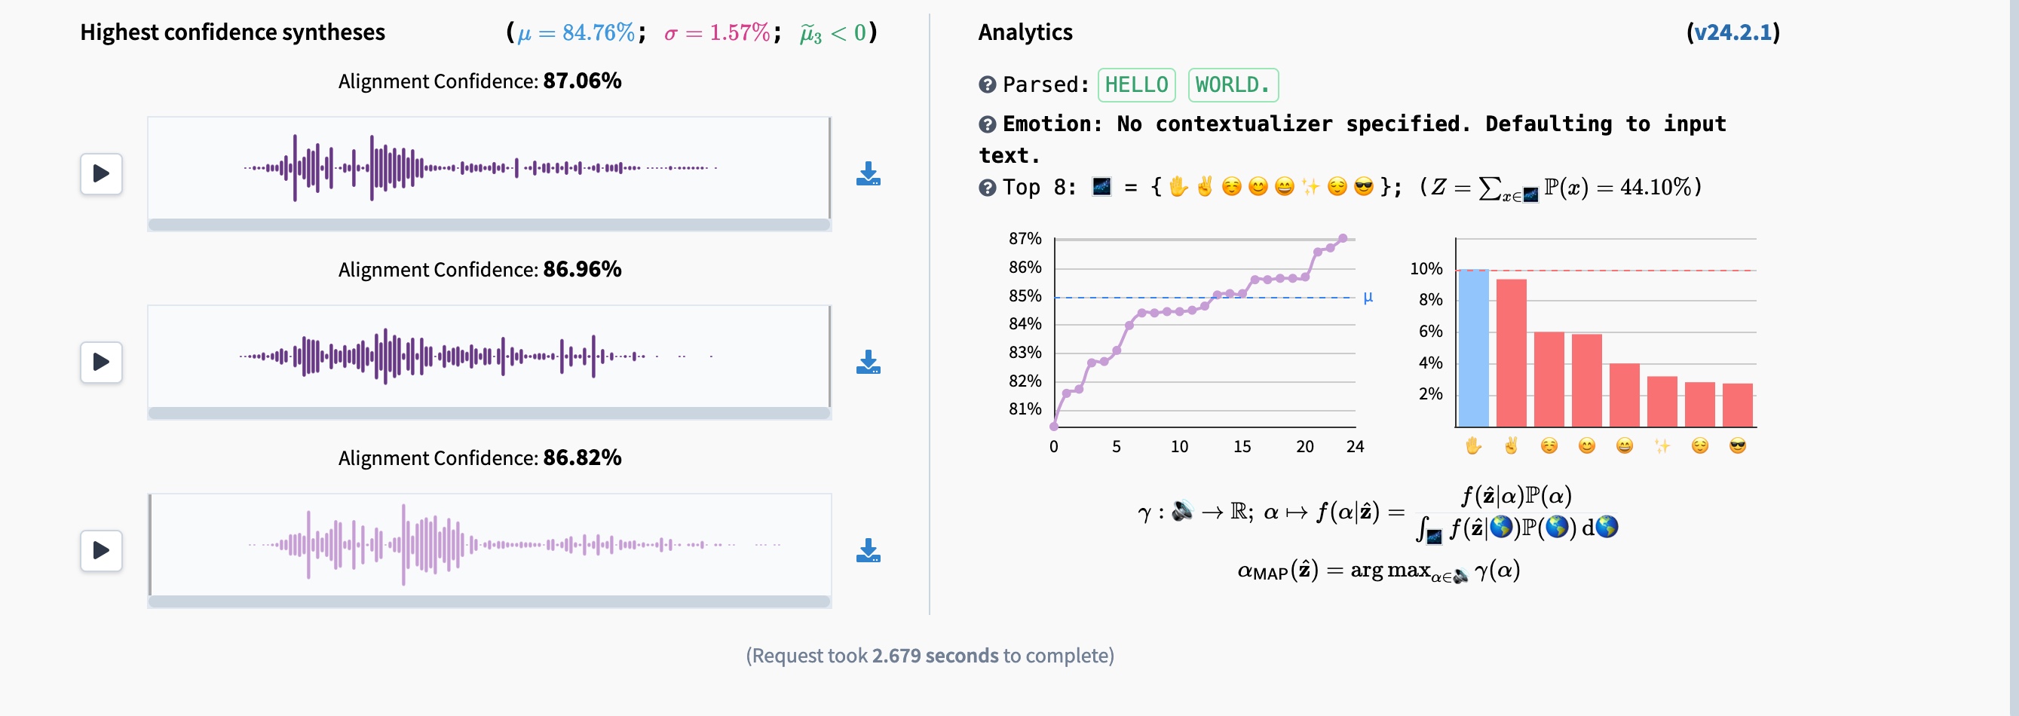Open the v24.2.1 version link
This screenshot has width=2019, height=716.
(1733, 32)
